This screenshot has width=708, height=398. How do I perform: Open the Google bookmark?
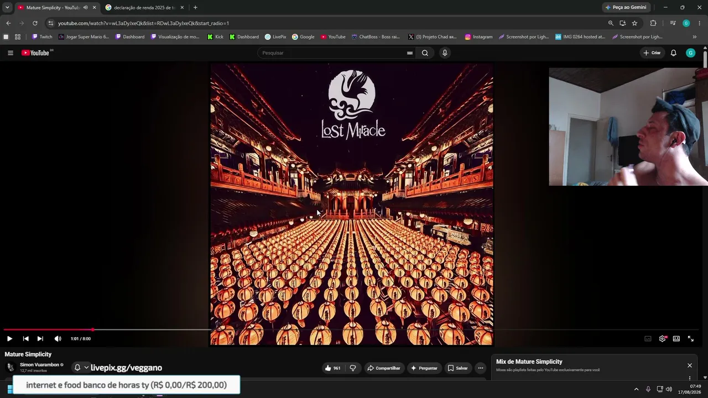[x=303, y=37]
